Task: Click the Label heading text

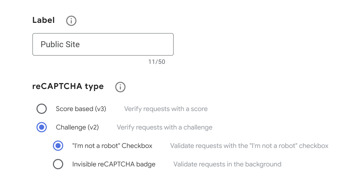Action: (x=44, y=20)
